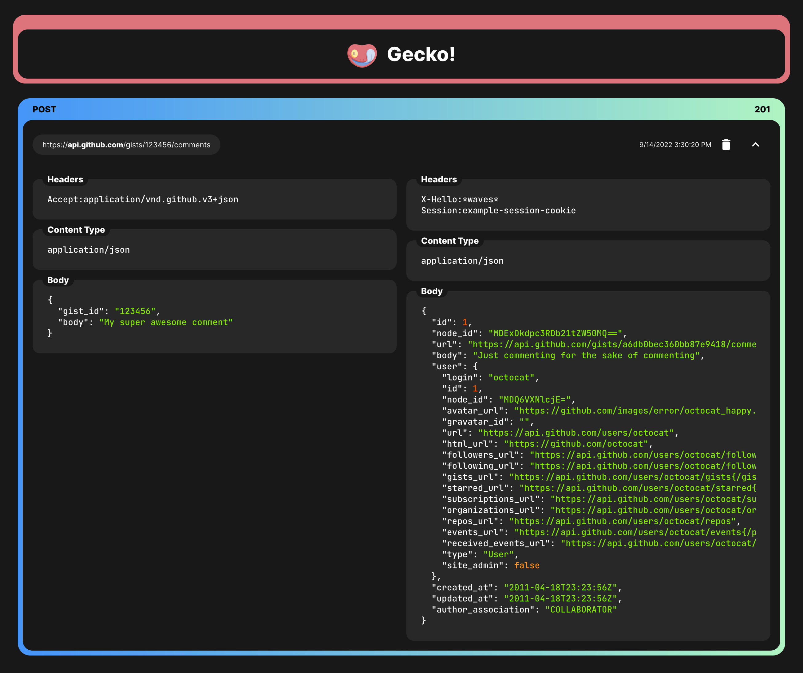This screenshot has width=803, height=673.
Task: Click the request Body section label
Action: coord(58,280)
